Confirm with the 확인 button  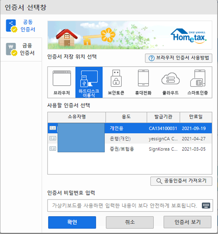tap(72, 222)
